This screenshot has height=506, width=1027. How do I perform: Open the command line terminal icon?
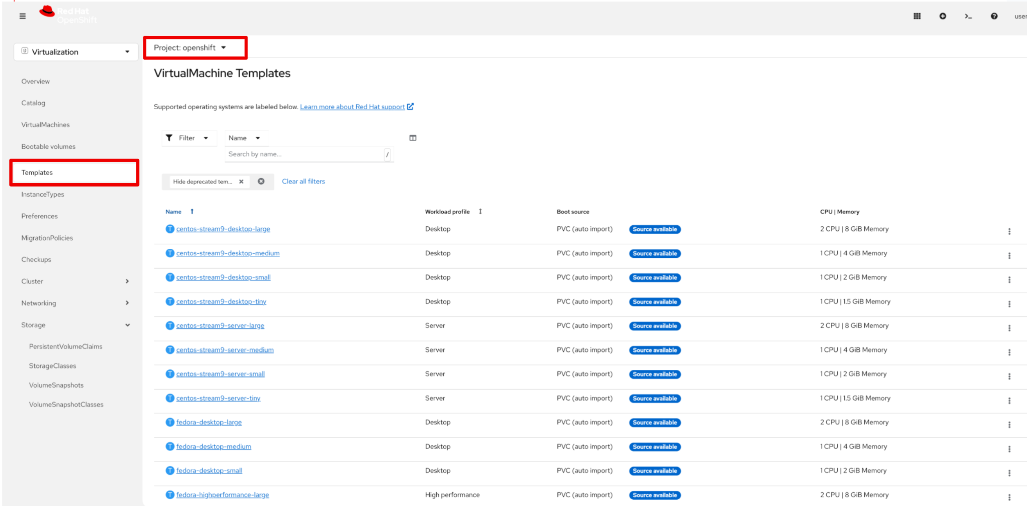tap(968, 16)
